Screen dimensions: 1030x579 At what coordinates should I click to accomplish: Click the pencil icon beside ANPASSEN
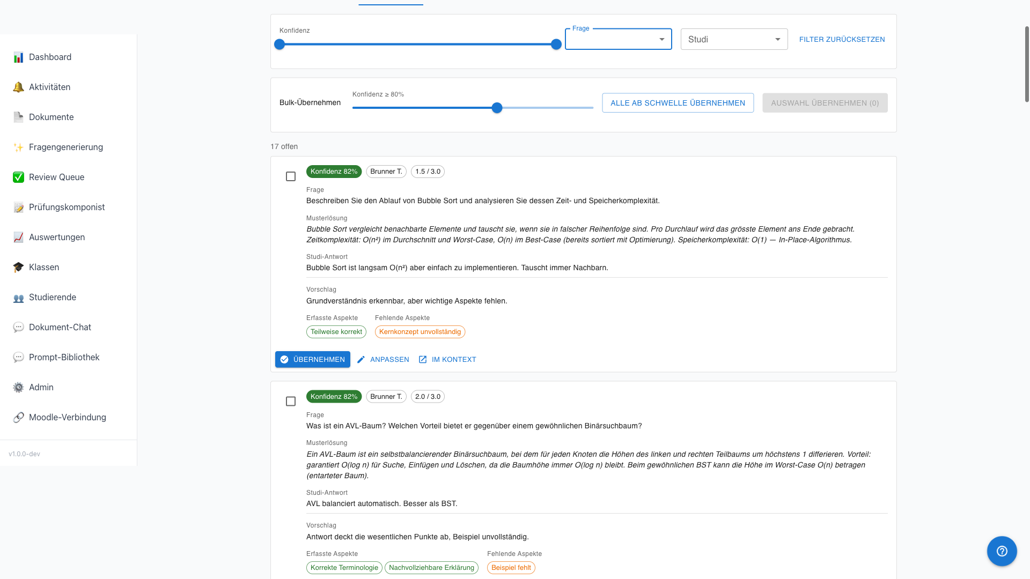(361, 360)
